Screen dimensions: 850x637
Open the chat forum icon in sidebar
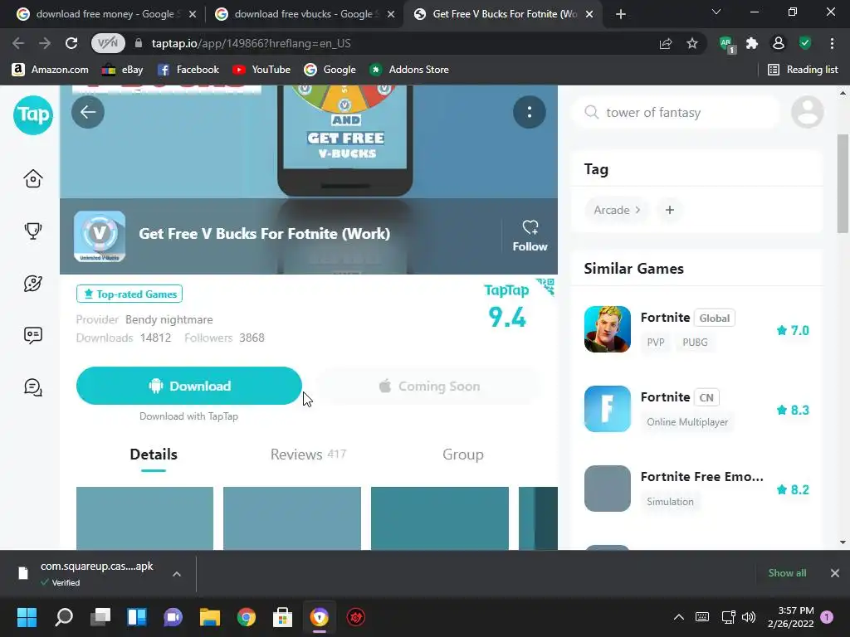33,387
